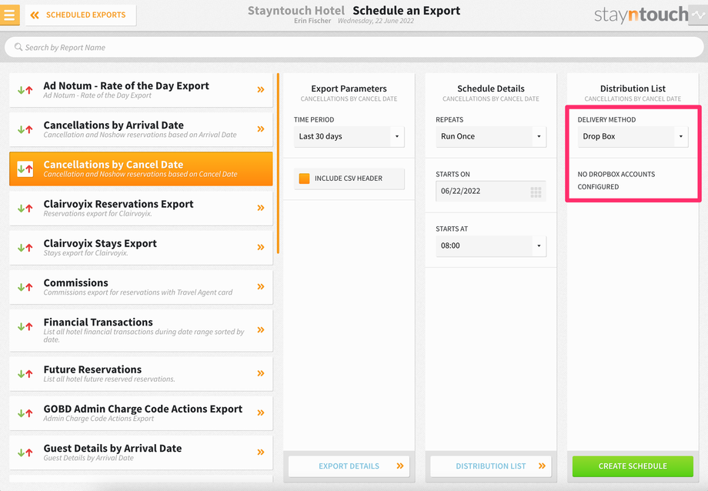708x491 pixels.
Task: Toggle the Include CSV Header checkbox
Action: 304,179
